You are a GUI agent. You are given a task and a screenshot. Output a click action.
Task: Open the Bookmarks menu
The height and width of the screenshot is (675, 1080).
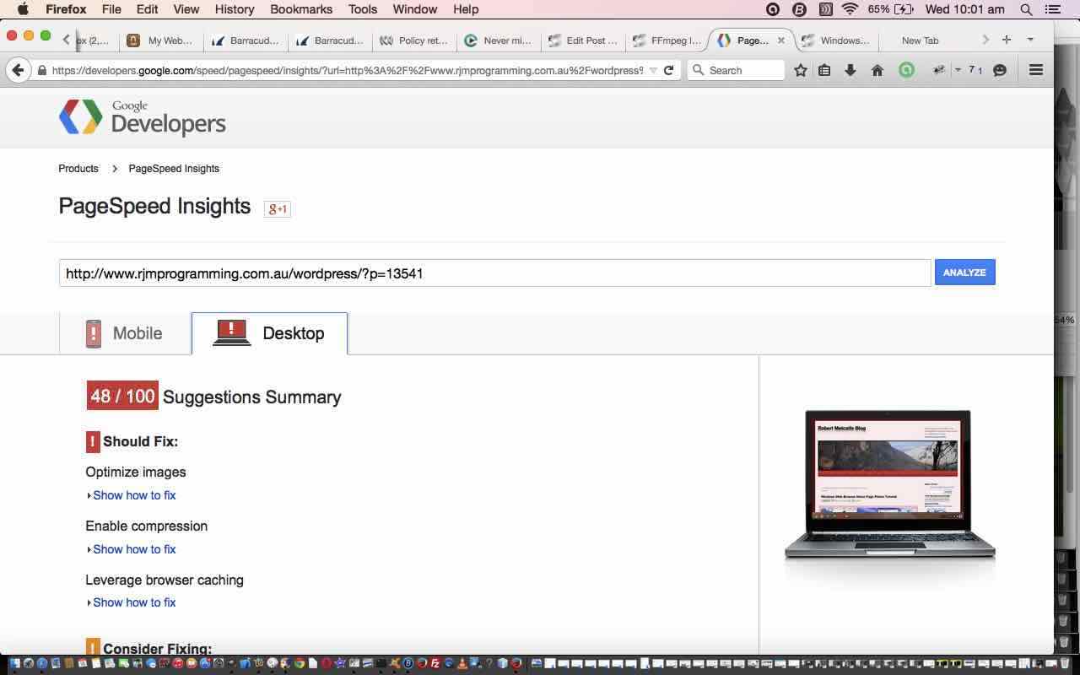[301, 9]
